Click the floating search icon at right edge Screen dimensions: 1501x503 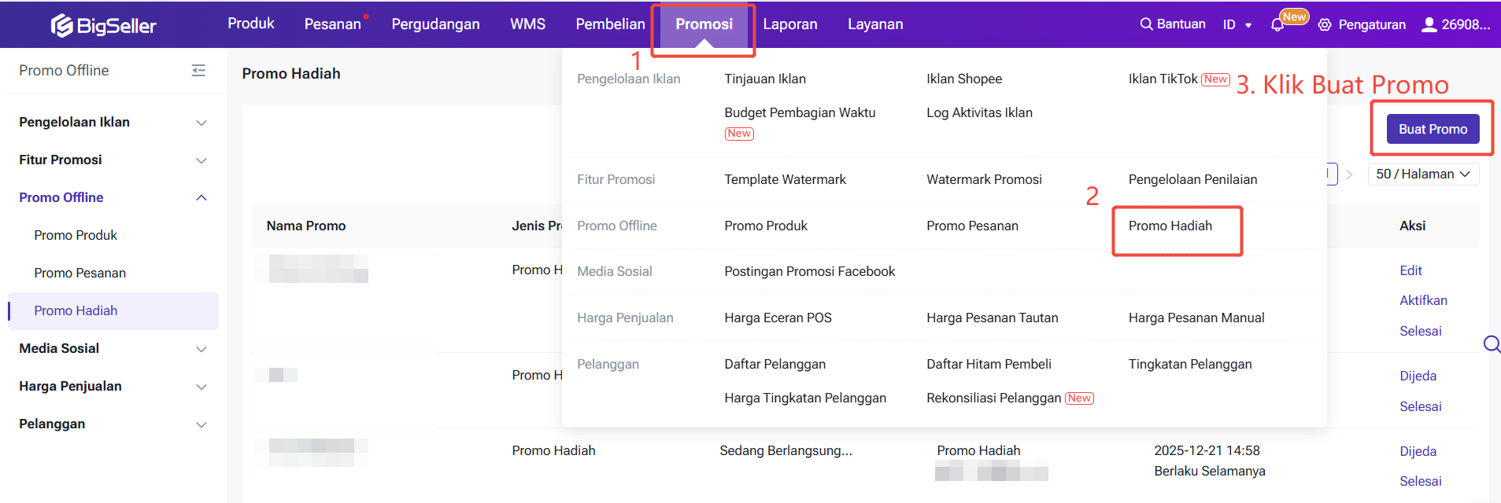[x=1491, y=343]
